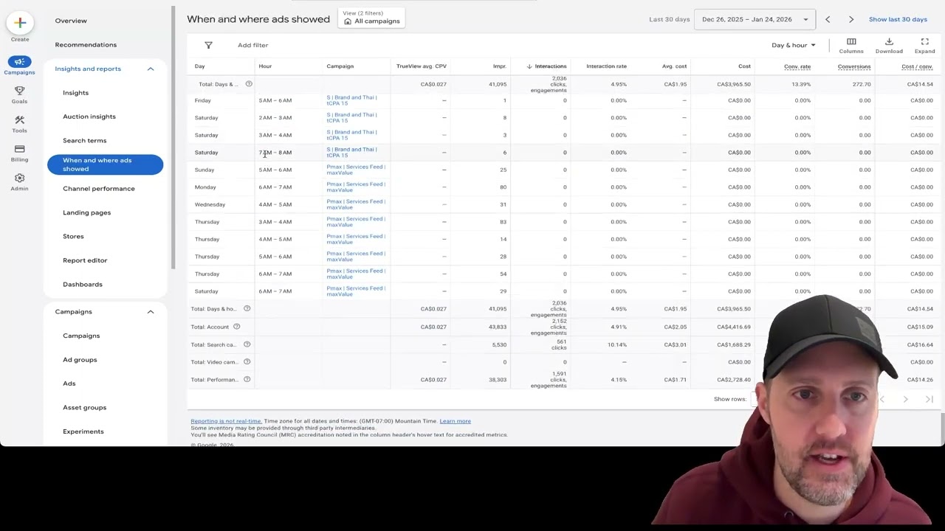Sort by the Conv. rate column
Image resolution: width=945 pixels, height=531 pixels.
pyautogui.click(x=797, y=66)
